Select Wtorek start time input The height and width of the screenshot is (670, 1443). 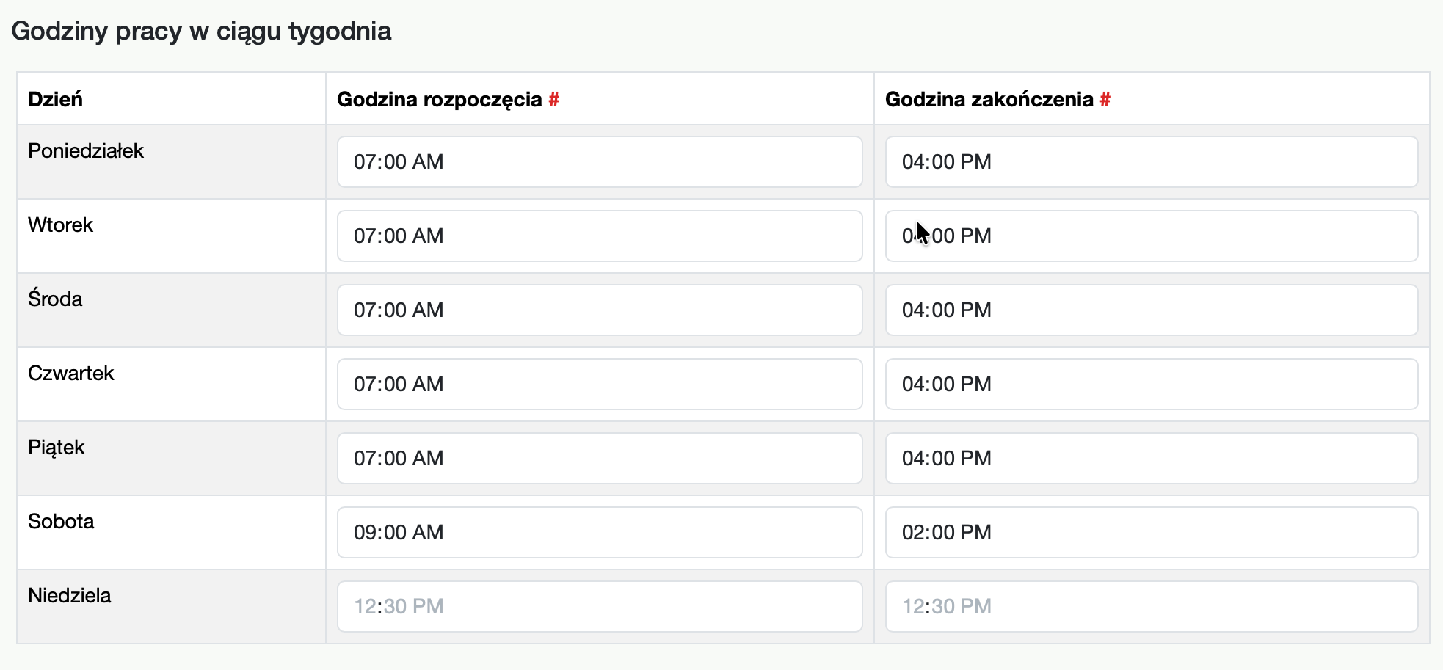click(599, 236)
